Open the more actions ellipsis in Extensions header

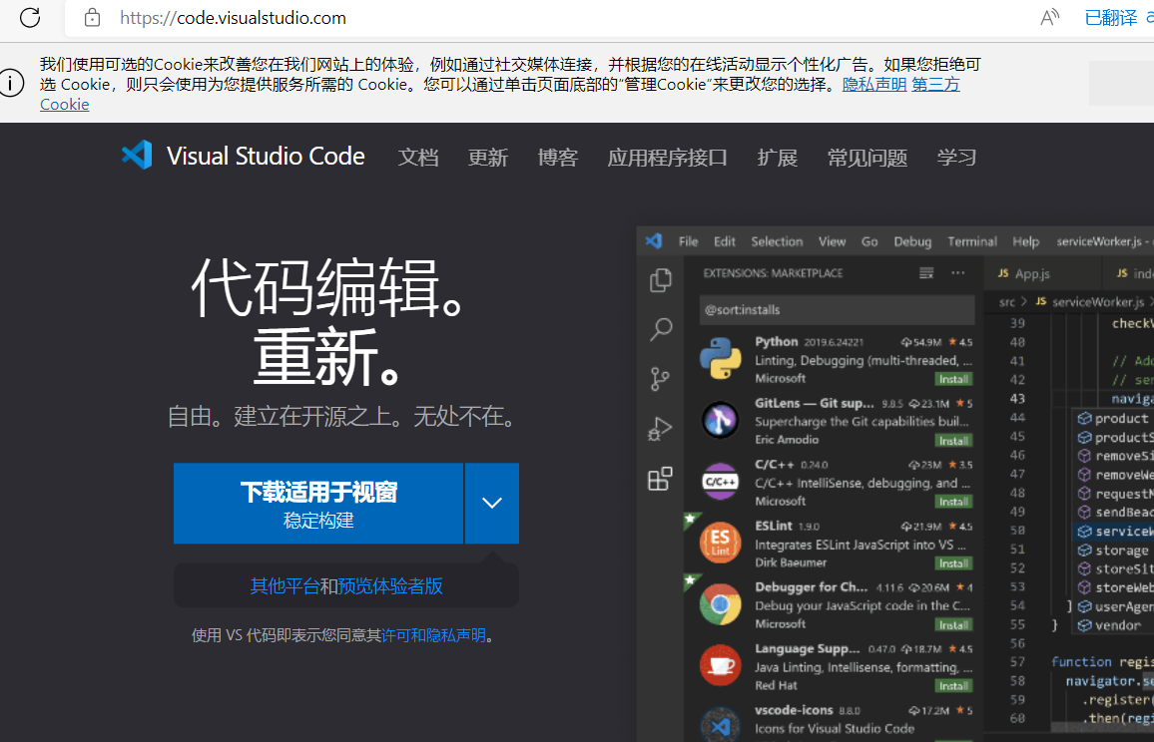click(x=957, y=273)
